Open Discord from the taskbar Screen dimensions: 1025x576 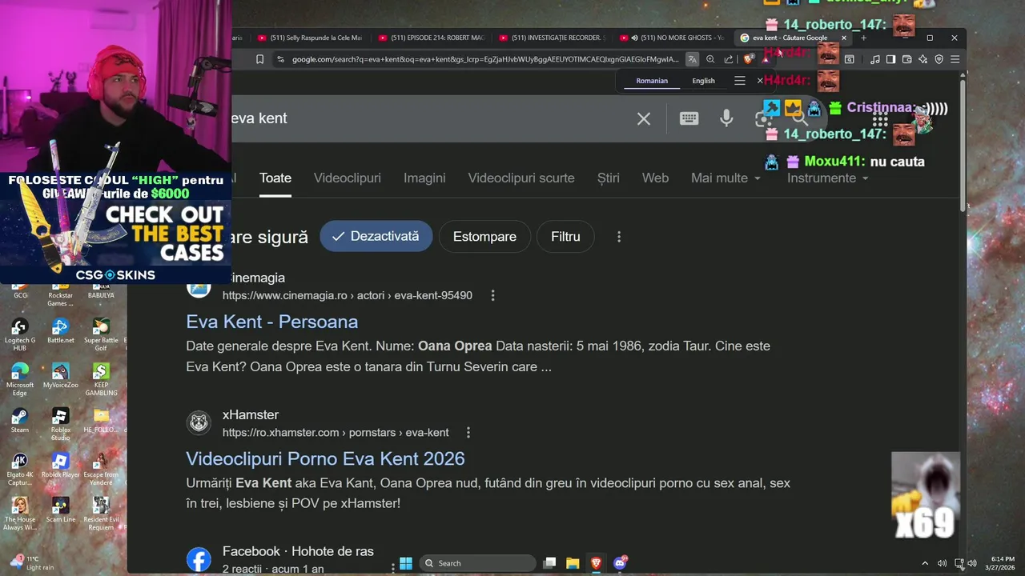pos(619,563)
